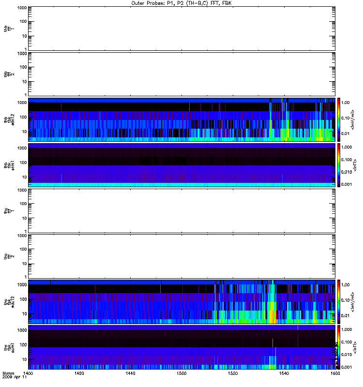363x387 pixels.
Task: Click the 'thb fff 2' y-axis title
Action: tap(9, 74)
